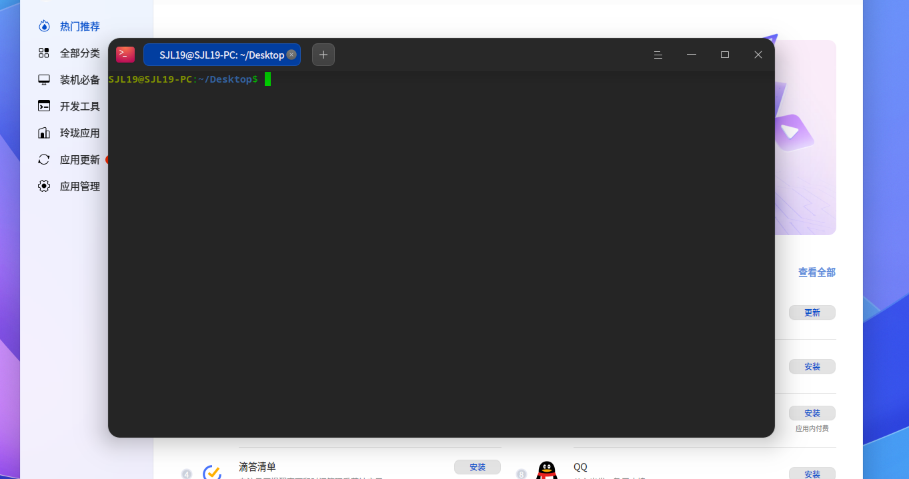The image size is (909, 479).
Task: Open the terminal hamburger menu
Action: [x=658, y=55]
